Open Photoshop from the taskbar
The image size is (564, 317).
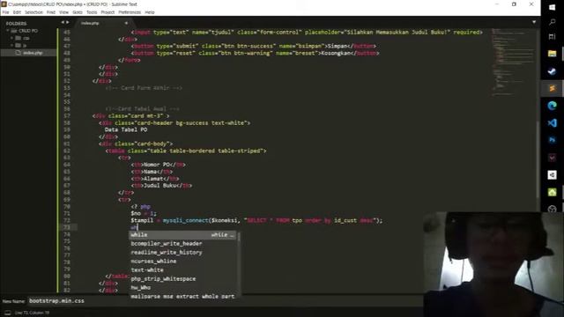553,140
